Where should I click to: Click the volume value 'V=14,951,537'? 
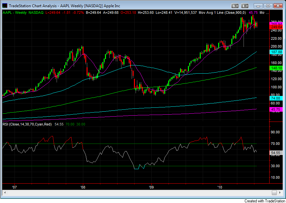(x=185, y=12)
